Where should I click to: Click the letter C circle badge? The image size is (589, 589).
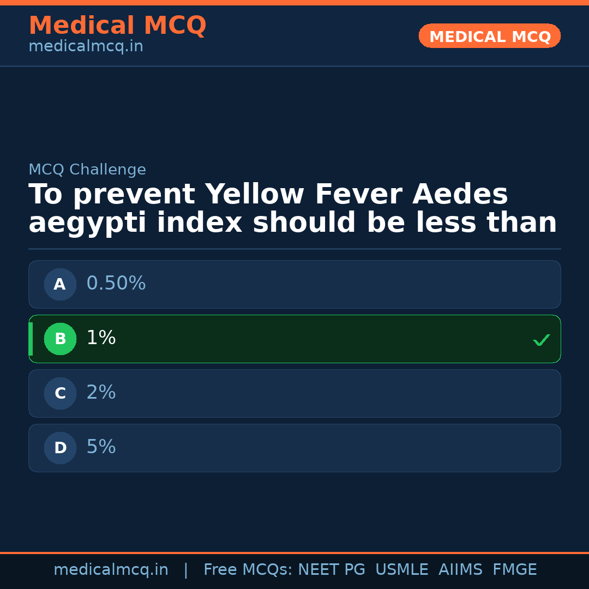[x=60, y=393]
